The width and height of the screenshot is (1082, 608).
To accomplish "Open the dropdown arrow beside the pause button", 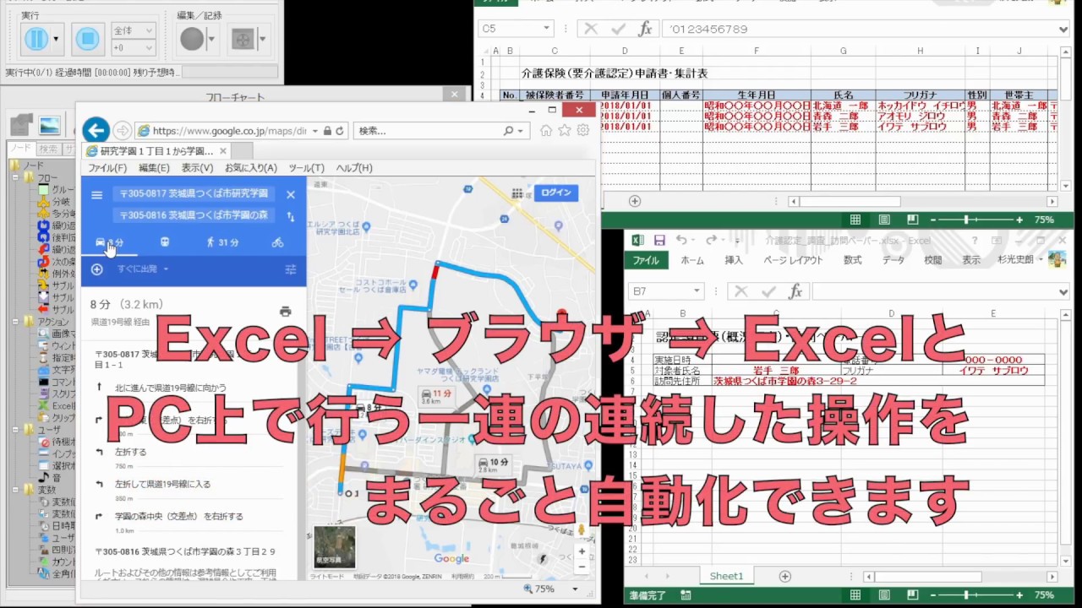I will tap(57, 39).
